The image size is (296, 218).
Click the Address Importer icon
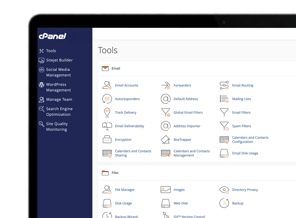click(166, 126)
